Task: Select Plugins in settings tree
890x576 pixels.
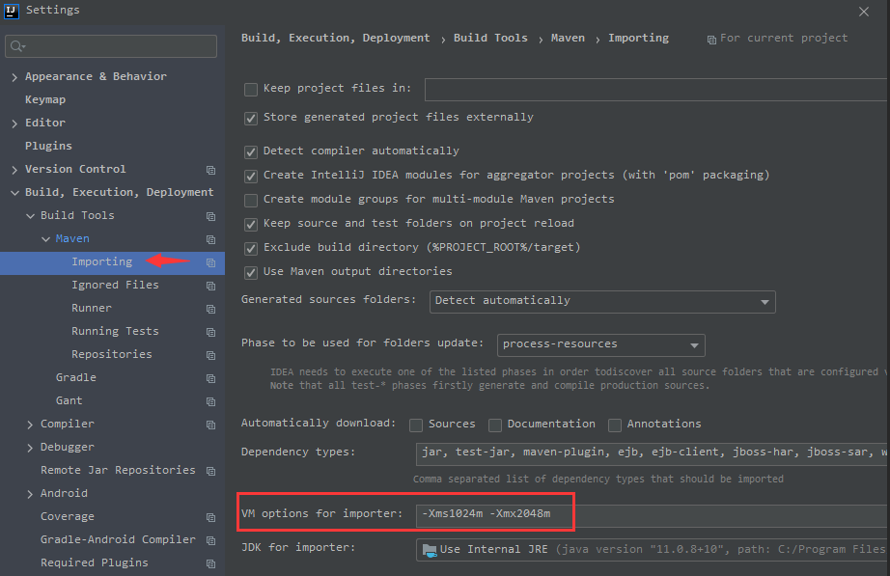Action: coord(48,146)
